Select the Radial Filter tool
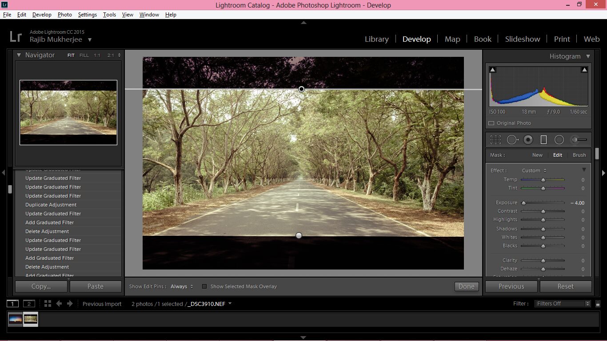607x341 pixels. 559,140
